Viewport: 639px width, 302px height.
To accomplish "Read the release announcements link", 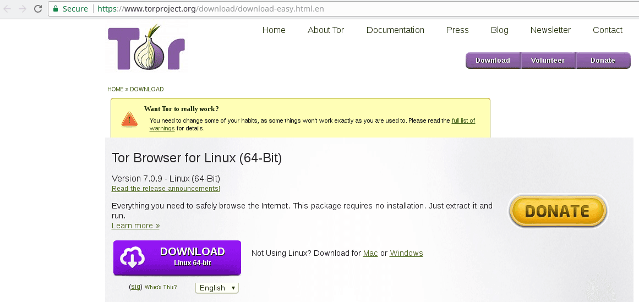I will point(166,189).
